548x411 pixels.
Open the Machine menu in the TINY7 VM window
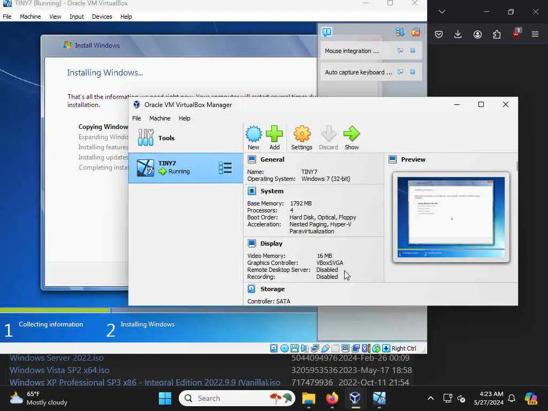(31, 17)
